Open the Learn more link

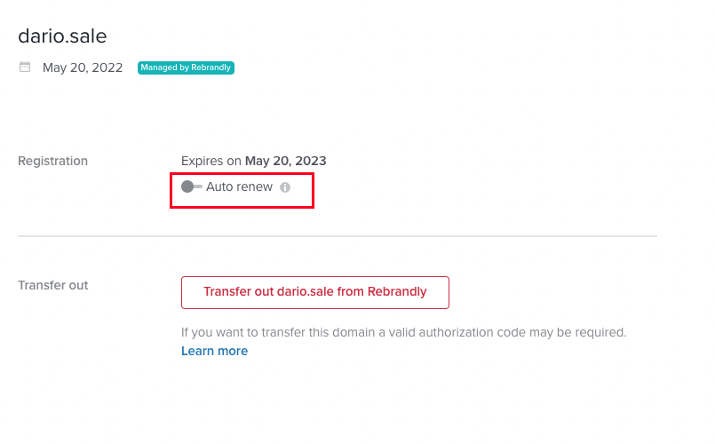(214, 351)
